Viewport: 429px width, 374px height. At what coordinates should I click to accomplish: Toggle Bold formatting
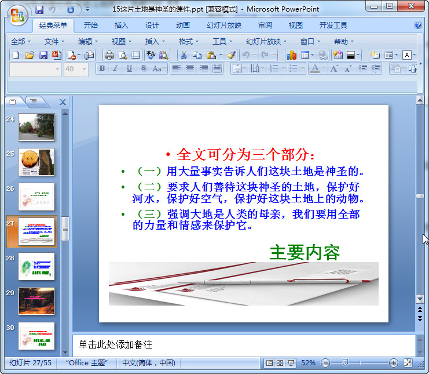102,68
